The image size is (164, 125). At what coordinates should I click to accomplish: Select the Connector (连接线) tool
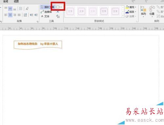46,12
